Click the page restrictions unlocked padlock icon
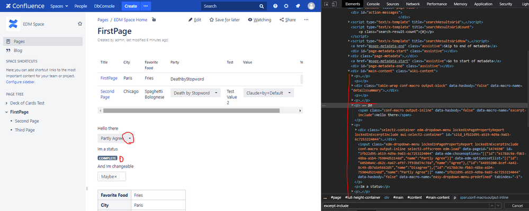This screenshot has width=529, height=211. (154, 20)
